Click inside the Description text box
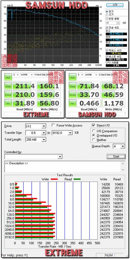This screenshot has height=260, width=130. coord(63,166)
